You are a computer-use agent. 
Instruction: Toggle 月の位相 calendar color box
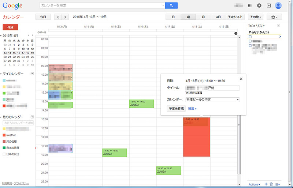pyautogui.click(x=4, y=141)
